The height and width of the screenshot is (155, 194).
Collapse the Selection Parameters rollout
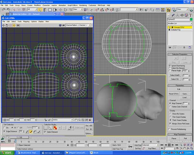[x=180, y=54]
